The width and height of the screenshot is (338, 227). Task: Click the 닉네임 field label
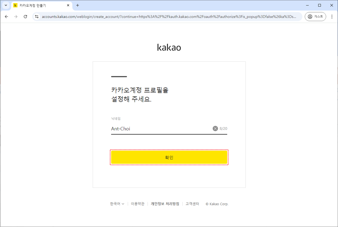(x=116, y=119)
